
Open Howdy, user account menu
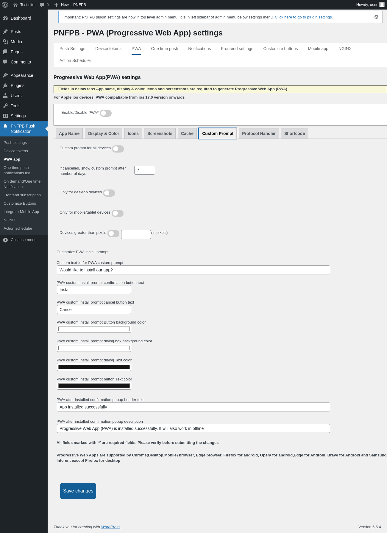(x=370, y=5)
